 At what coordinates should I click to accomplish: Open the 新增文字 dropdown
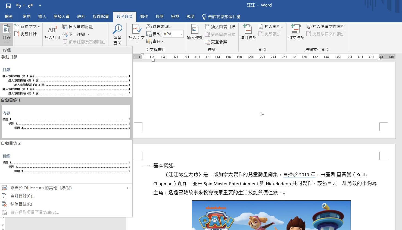(x=27, y=27)
